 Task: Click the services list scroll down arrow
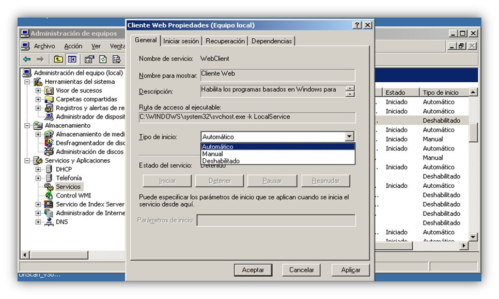tap(473, 237)
